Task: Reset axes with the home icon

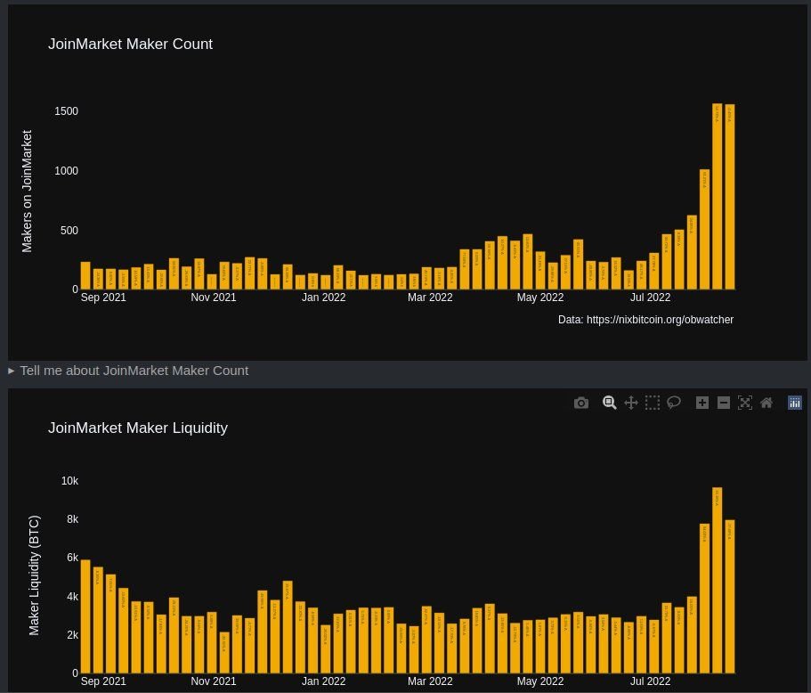Action: click(x=766, y=403)
